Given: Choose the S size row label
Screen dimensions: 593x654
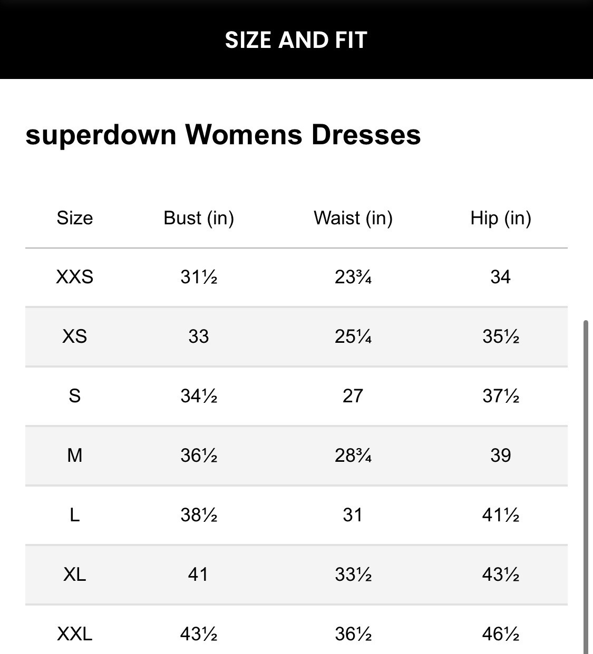Looking at the screenshot, I should [75, 395].
